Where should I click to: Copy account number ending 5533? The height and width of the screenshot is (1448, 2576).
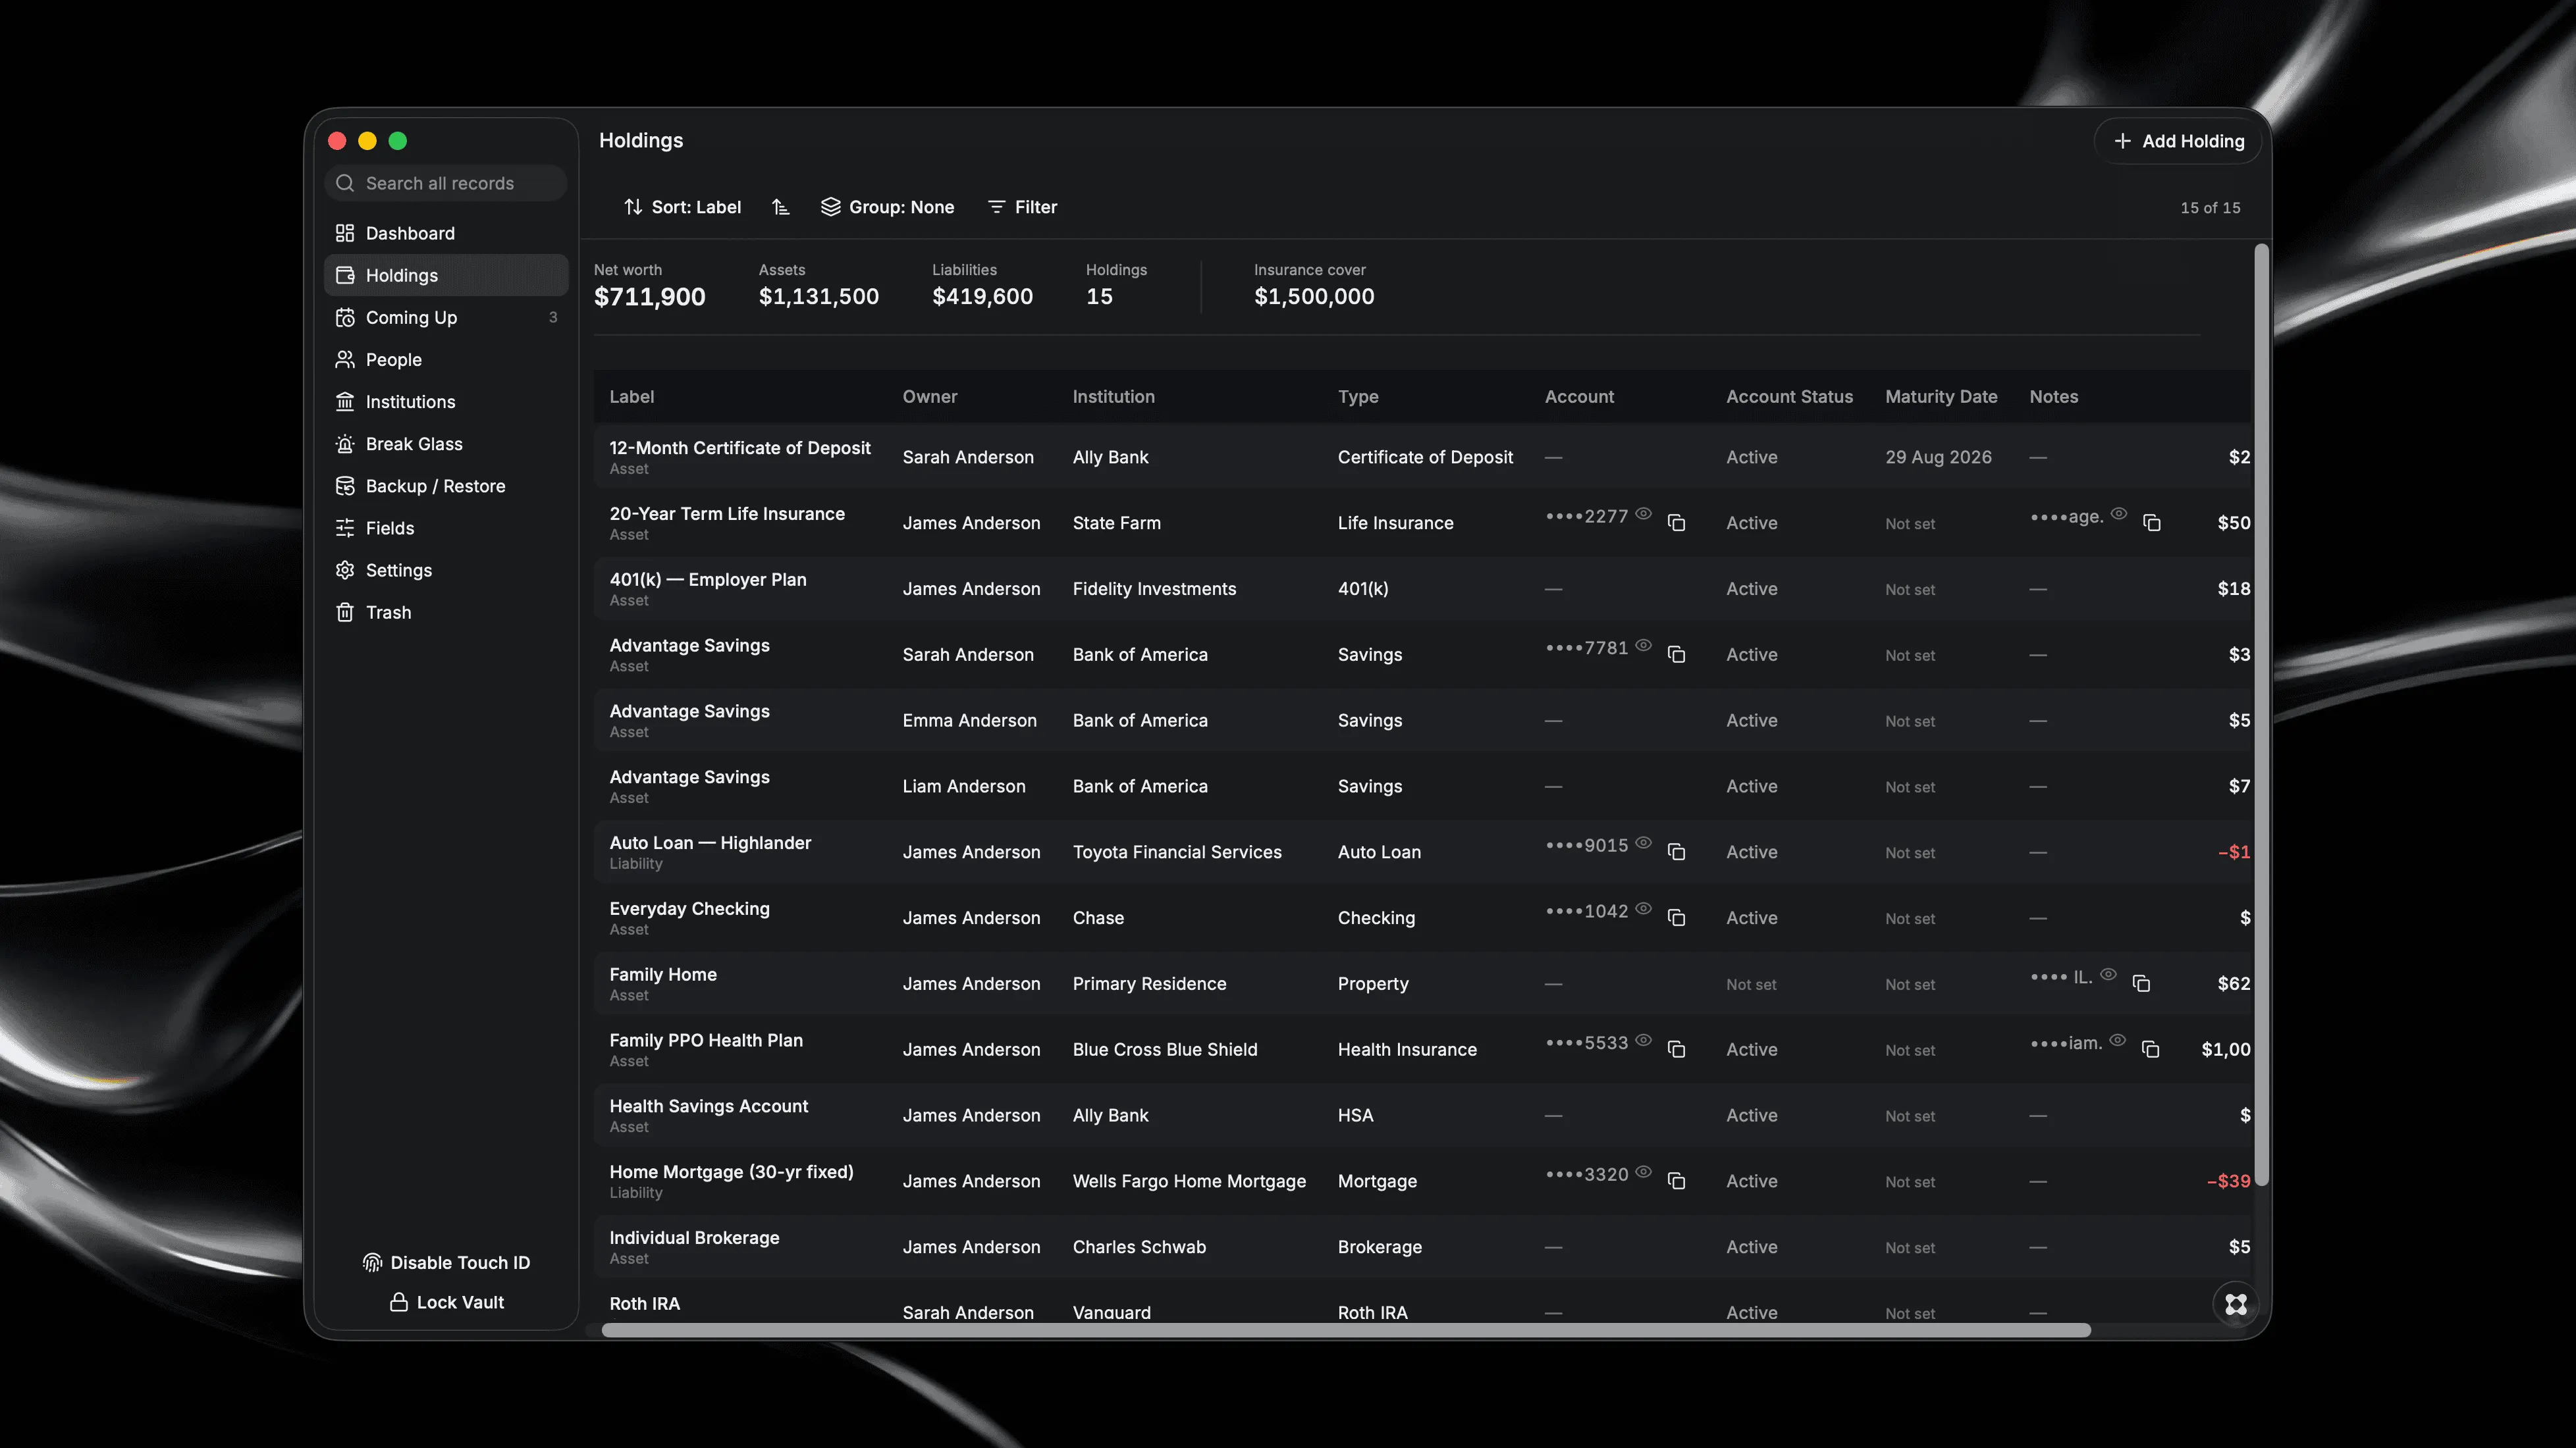[1677, 1049]
